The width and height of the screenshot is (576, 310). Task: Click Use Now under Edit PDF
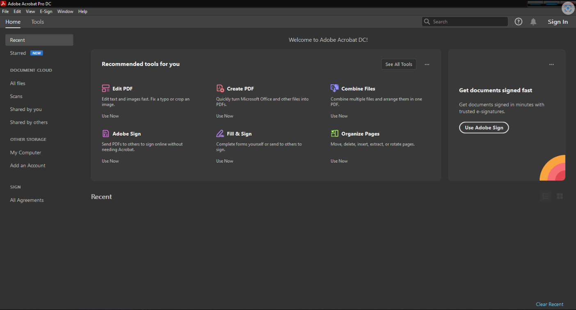point(110,116)
